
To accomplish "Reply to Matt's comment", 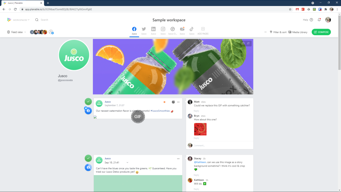I will [196, 111].
